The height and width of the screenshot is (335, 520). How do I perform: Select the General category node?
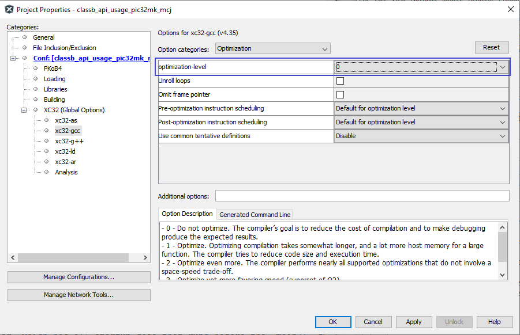click(44, 37)
